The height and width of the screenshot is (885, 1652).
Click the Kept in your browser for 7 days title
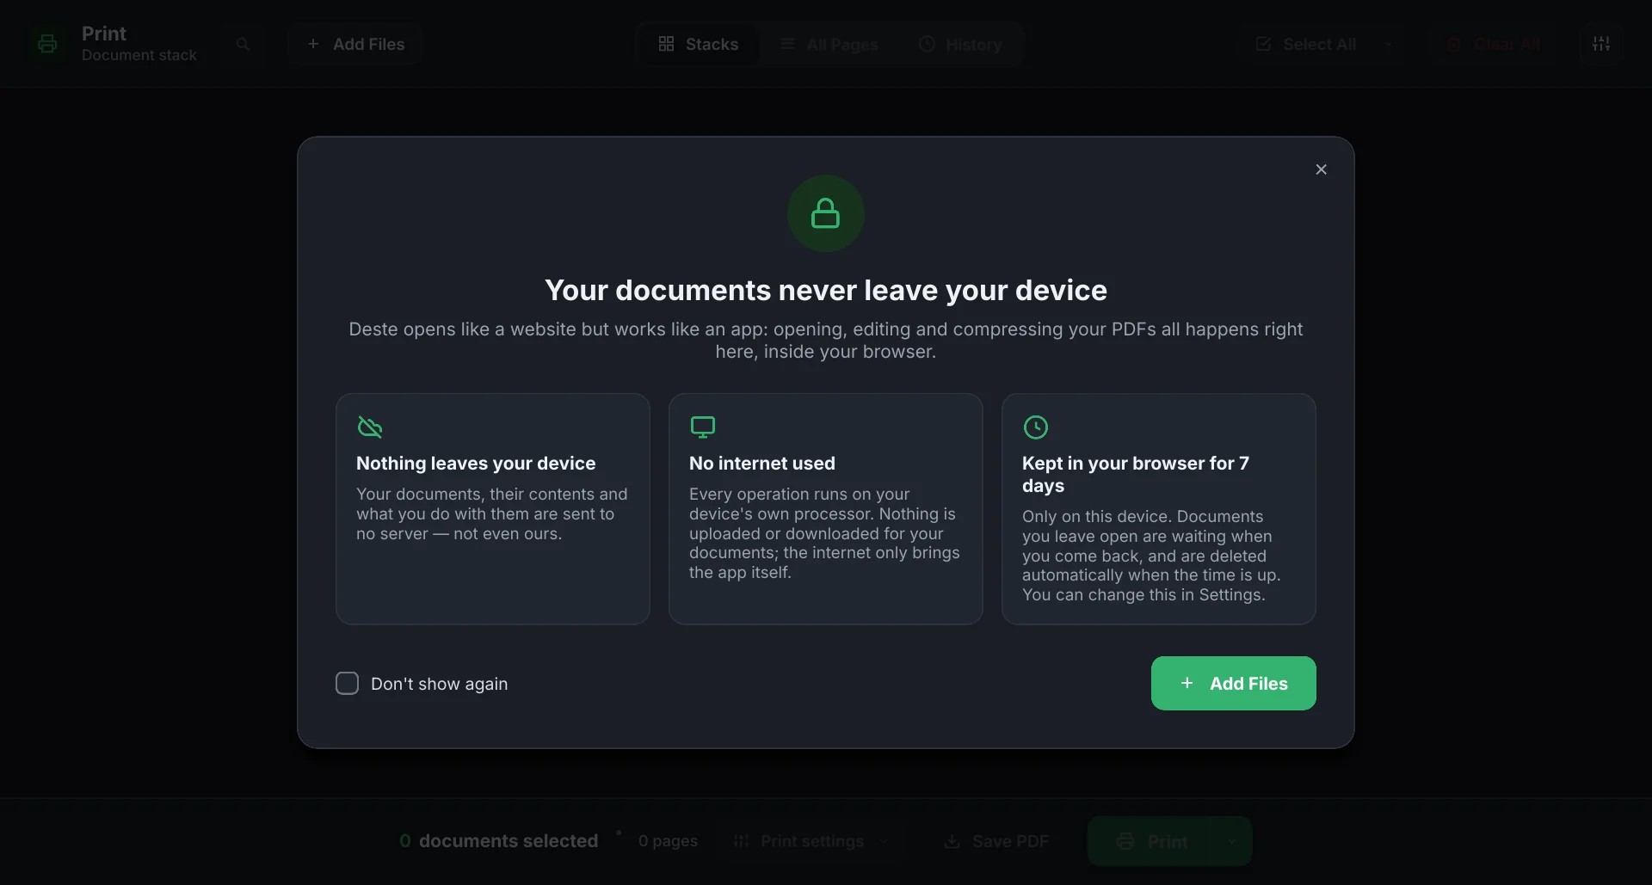(x=1136, y=475)
